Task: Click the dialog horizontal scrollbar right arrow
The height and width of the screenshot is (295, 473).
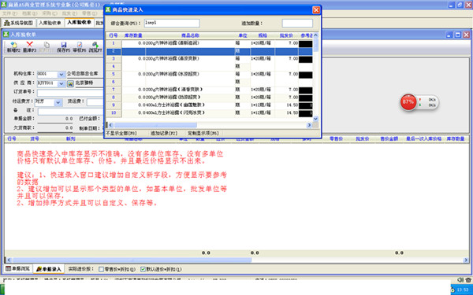Action: (309, 125)
